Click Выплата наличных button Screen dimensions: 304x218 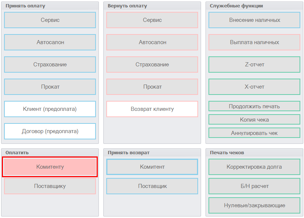254,42
